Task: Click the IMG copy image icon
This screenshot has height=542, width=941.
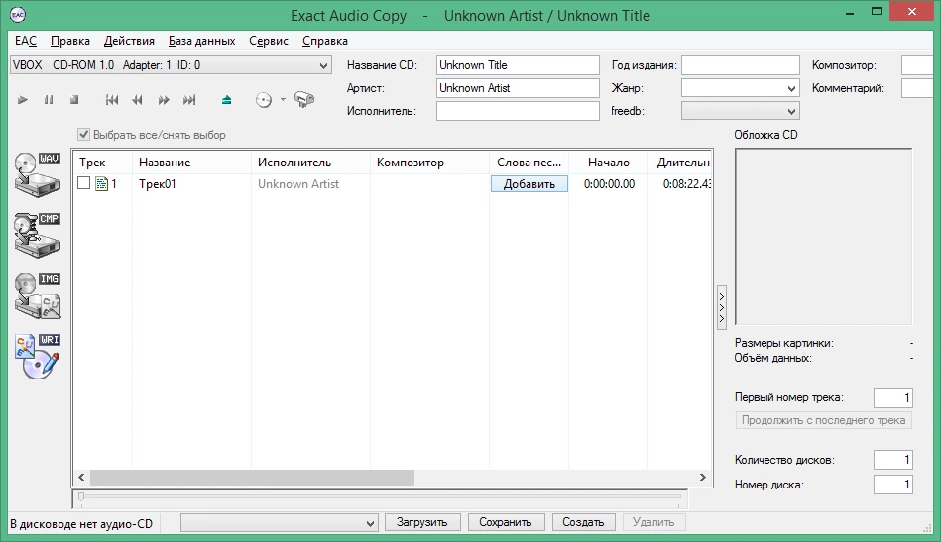Action: click(x=38, y=295)
